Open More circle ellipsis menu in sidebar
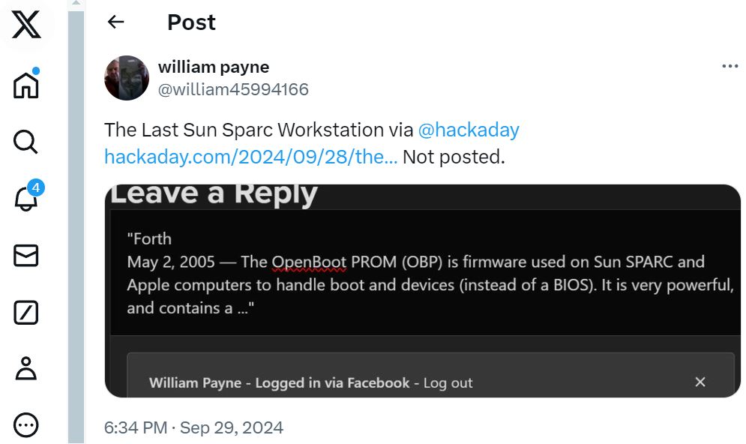Image resolution: width=746 pixels, height=444 pixels. [25, 424]
